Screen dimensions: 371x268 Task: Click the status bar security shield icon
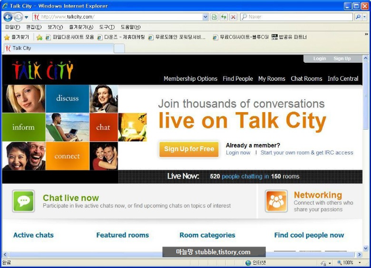(x=323, y=263)
